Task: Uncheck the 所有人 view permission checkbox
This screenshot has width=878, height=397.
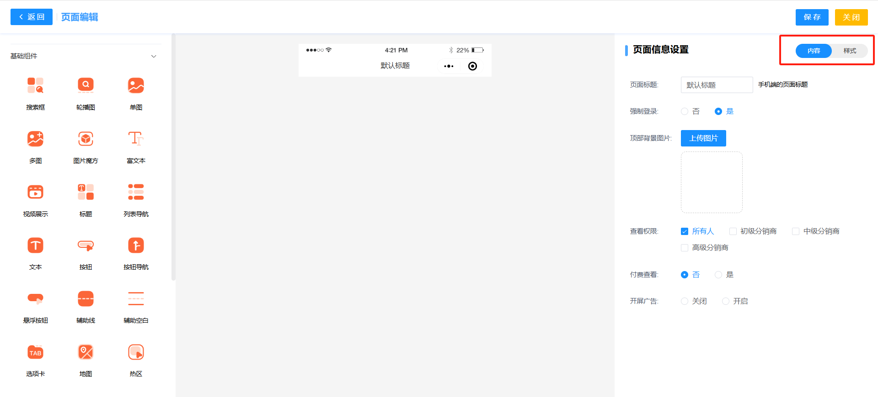Action: 685,231
